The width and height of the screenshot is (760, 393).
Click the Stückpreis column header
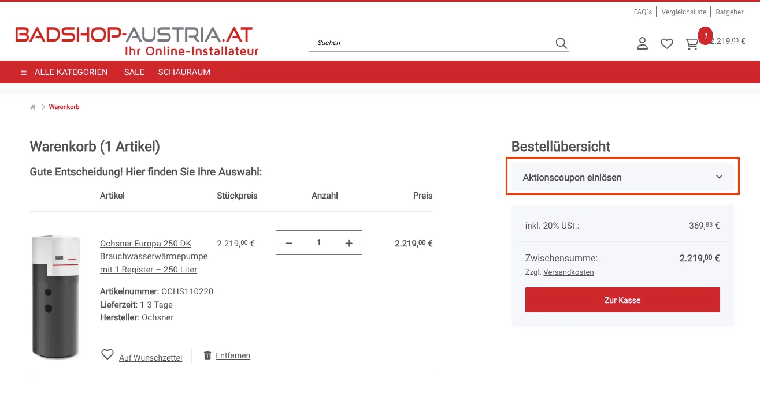[x=237, y=196]
